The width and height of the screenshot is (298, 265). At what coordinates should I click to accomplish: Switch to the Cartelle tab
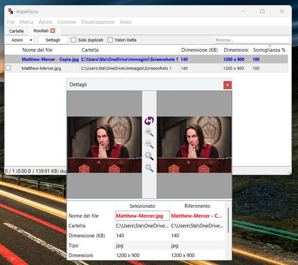pos(16,31)
